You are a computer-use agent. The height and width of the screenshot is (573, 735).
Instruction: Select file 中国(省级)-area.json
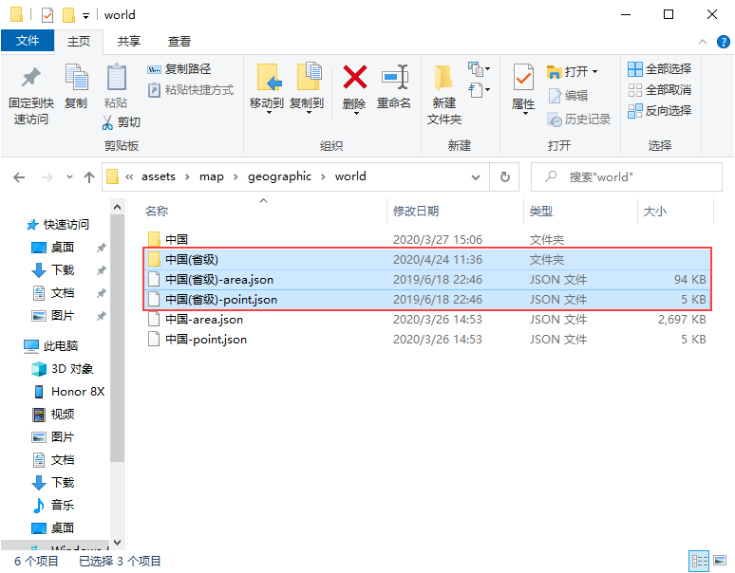[427, 280]
